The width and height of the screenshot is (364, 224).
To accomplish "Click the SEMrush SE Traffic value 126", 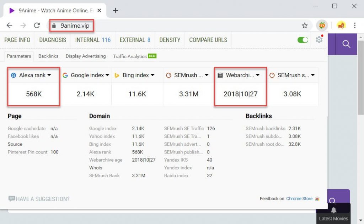I will pos(211,128).
